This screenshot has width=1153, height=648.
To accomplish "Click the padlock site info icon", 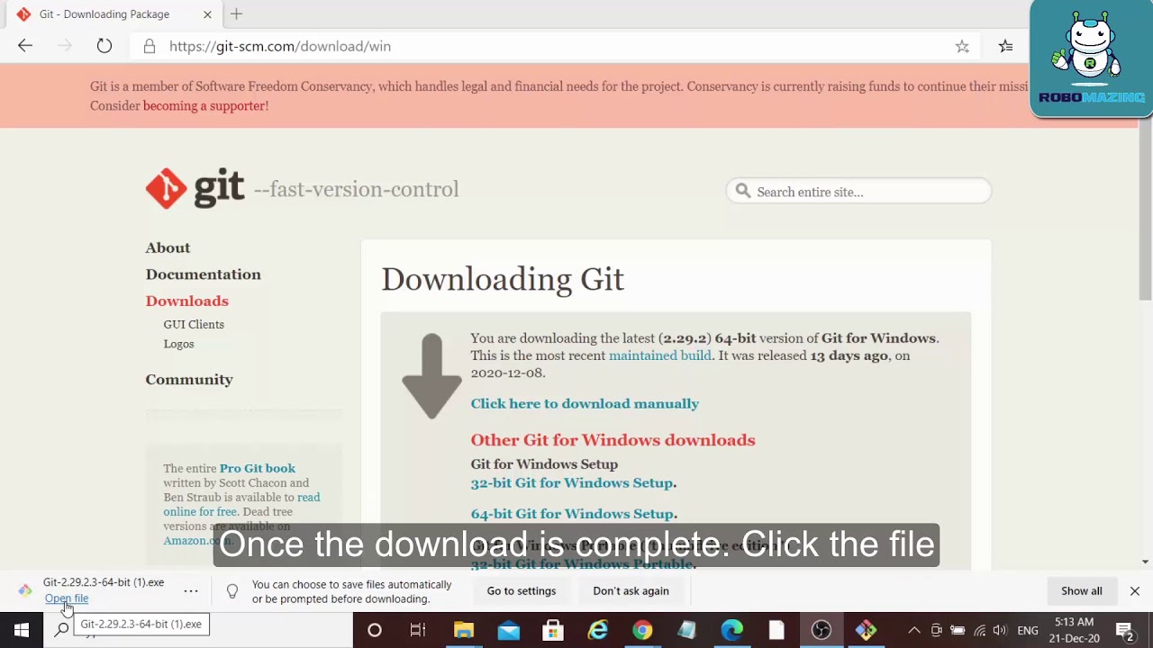I will pos(150,46).
